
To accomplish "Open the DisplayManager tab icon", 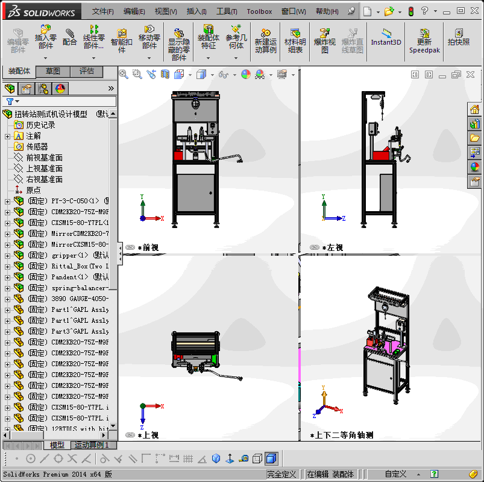I will coord(60,89).
